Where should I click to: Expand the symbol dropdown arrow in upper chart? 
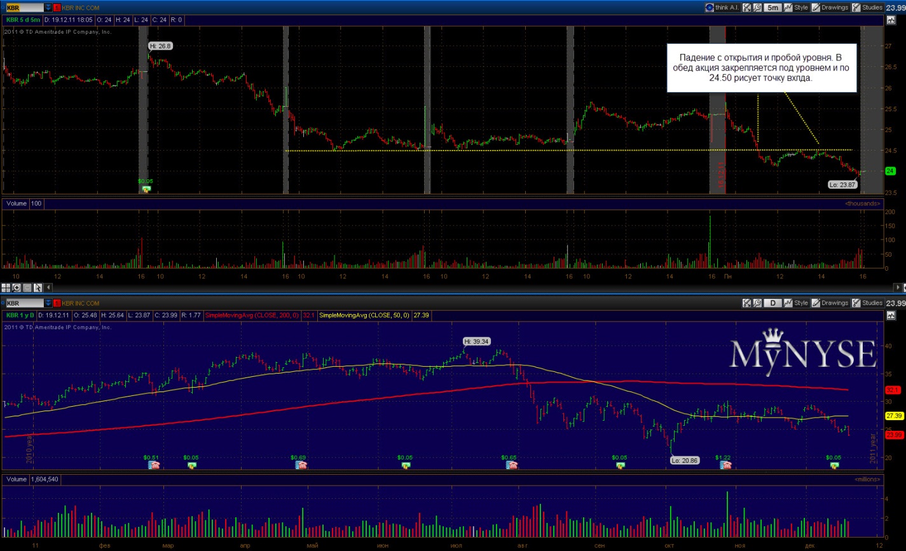[48, 8]
